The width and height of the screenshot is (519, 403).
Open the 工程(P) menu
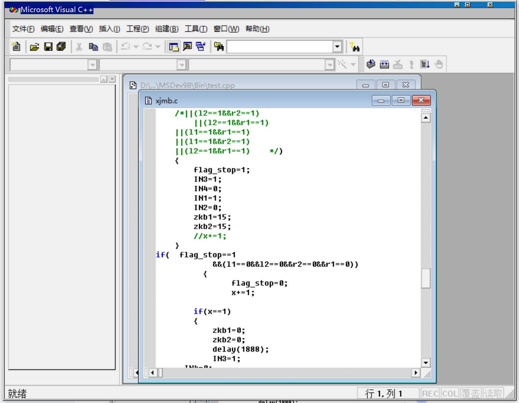137,29
